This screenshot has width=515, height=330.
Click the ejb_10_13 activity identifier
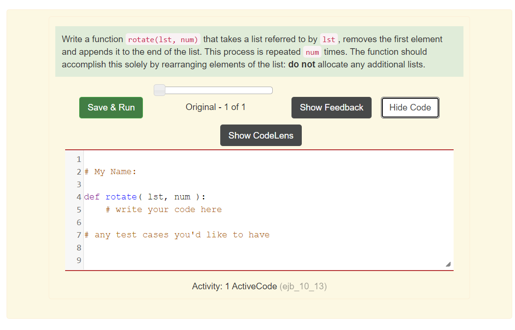[303, 286]
